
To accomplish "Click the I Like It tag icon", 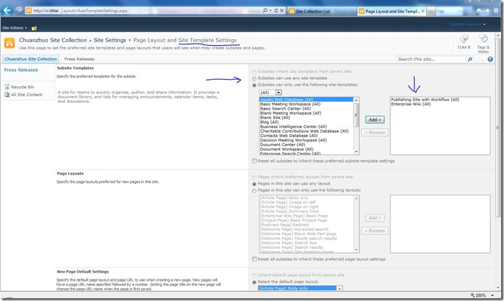I will point(463,39).
